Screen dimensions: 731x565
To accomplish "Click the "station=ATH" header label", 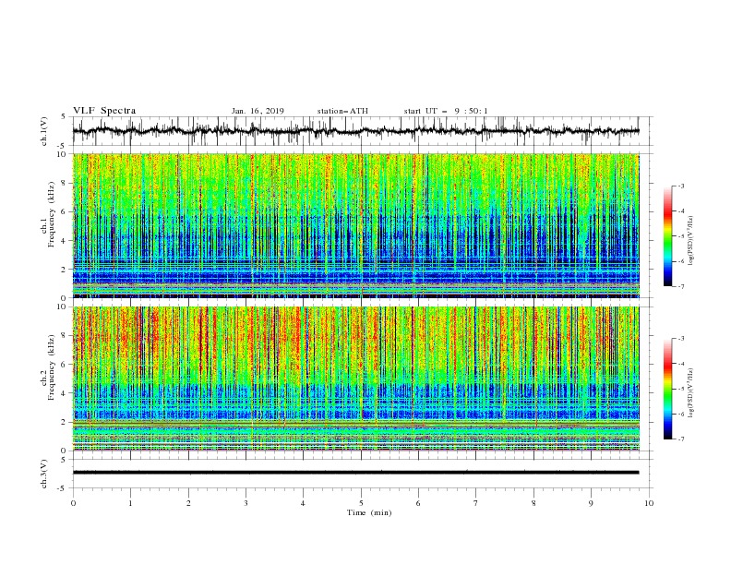I will coord(342,111).
